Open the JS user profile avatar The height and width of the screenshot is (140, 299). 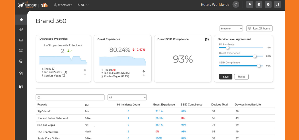click(277, 5)
